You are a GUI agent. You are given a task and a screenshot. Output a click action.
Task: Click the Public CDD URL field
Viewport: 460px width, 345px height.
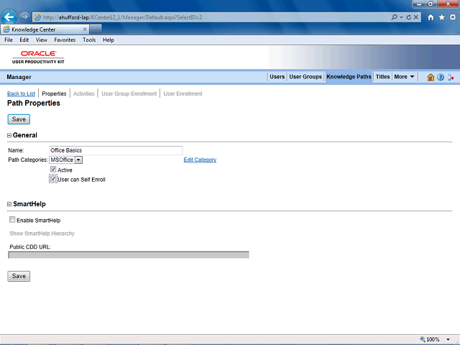pos(129,254)
